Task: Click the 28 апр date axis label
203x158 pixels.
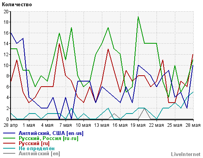Action: [11, 125]
